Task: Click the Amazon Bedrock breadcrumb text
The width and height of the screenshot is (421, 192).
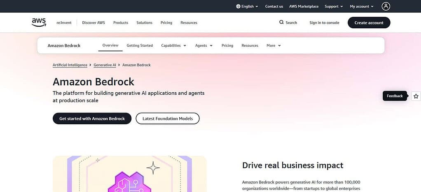Action: 136,65
